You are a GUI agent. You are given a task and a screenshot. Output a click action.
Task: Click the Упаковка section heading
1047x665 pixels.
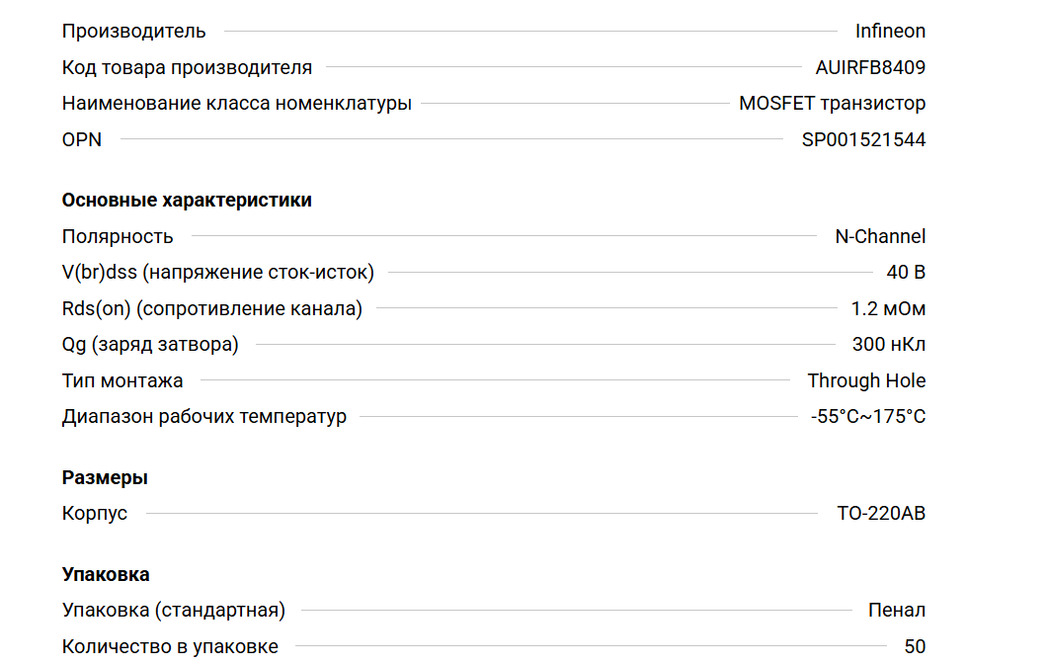[106, 574]
